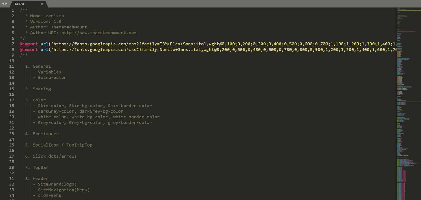Click the '4. Pre-loader' heading
The image size is (421, 200).
pyautogui.click(x=42, y=134)
